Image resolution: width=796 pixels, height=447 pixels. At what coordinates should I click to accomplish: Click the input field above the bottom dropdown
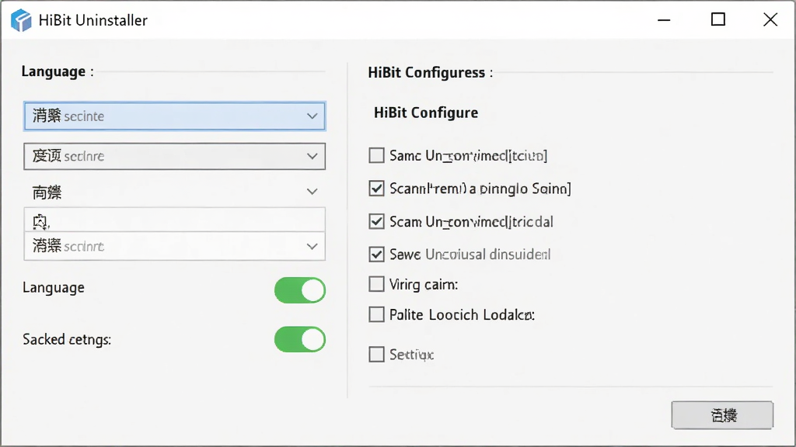[174, 220]
